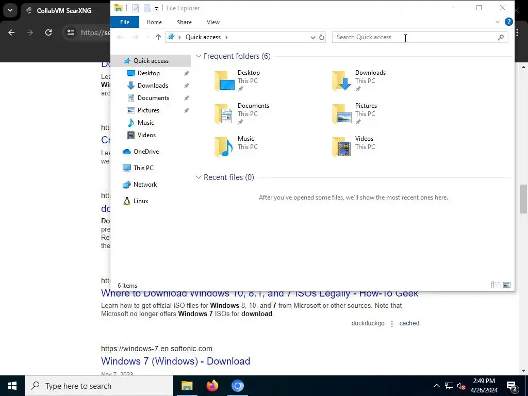Expand the ribbon with the chevron
This screenshot has height=396, width=528.
pyautogui.click(x=498, y=22)
